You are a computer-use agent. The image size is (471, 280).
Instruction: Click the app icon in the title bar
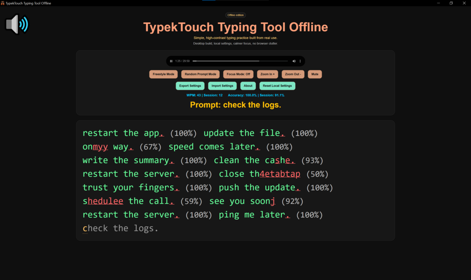click(2, 3)
